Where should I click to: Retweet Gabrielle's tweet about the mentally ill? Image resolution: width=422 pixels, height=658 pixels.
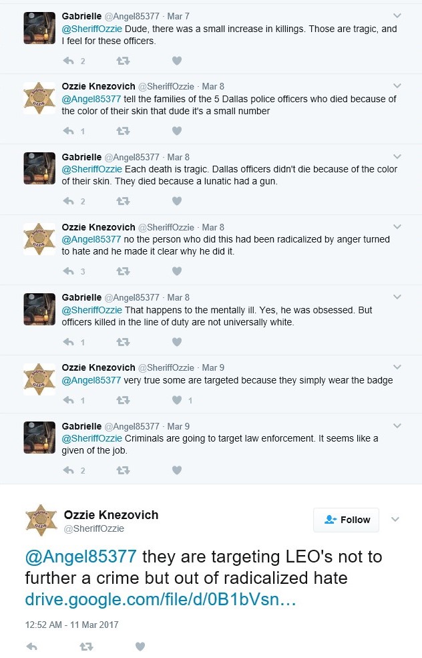pyautogui.click(x=123, y=341)
